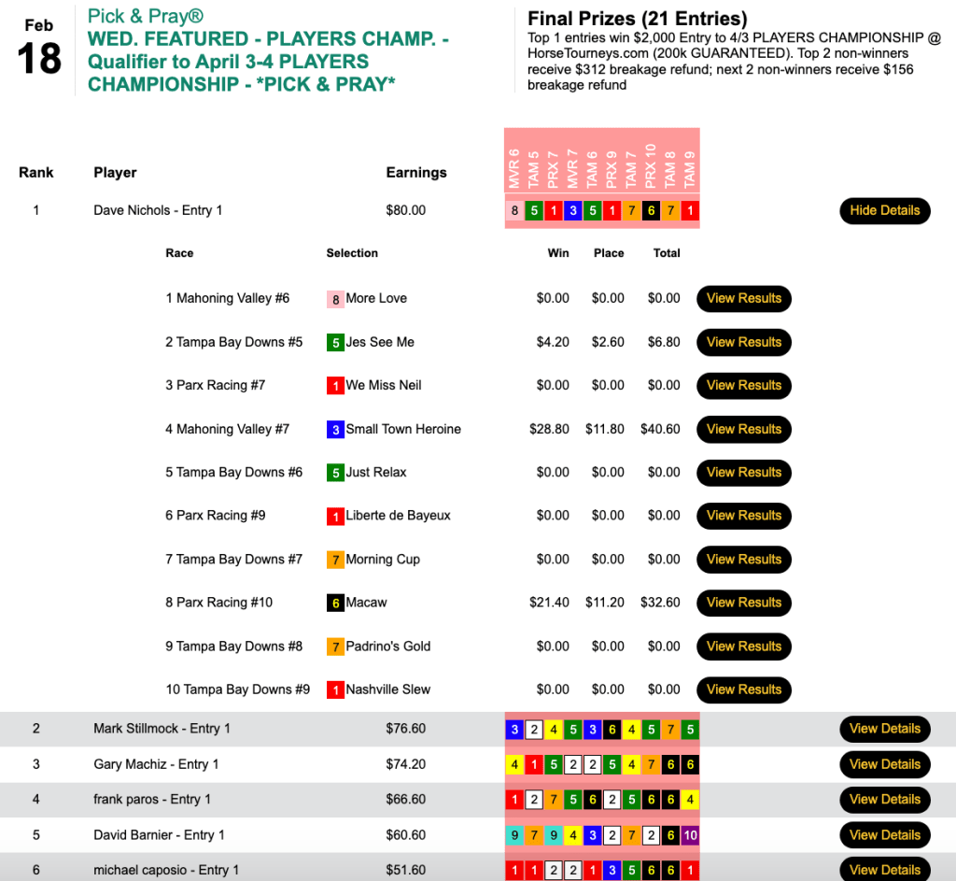The width and height of the screenshot is (956, 881).
Task: Show details for frank paros entry
Action: (884, 800)
